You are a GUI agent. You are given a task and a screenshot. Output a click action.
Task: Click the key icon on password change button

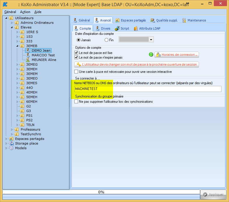[79, 64]
